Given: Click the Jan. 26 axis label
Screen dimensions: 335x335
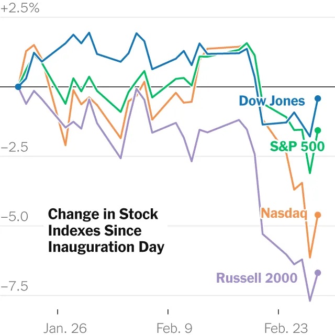Looking at the screenshot, I should coord(65,328).
